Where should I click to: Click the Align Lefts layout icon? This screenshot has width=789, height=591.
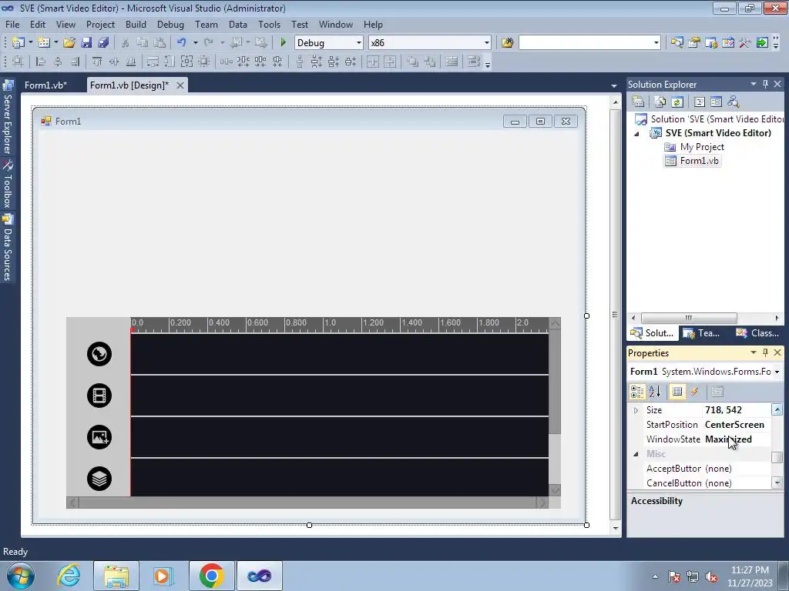tap(41, 62)
